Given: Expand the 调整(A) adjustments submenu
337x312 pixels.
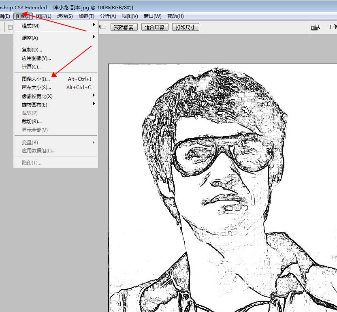Looking at the screenshot, I should tap(30, 38).
